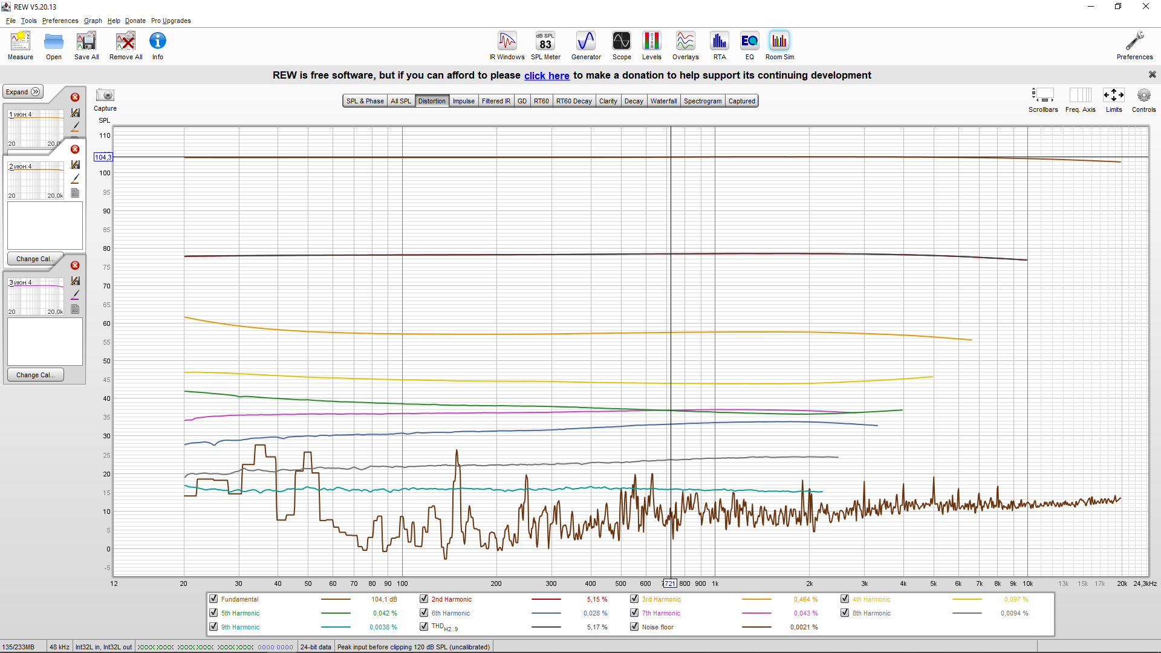The height and width of the screenshot is (653, 1161).
Task: Open the signal Generator tool
Action: [x=585, y=45]
